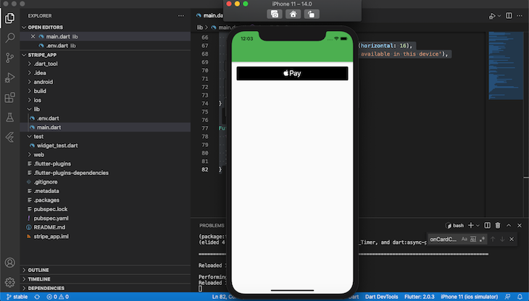Image resolution: width=529 pixels, height=301 pixels.
Task: Go to previous find match
Action: (493, 239)
